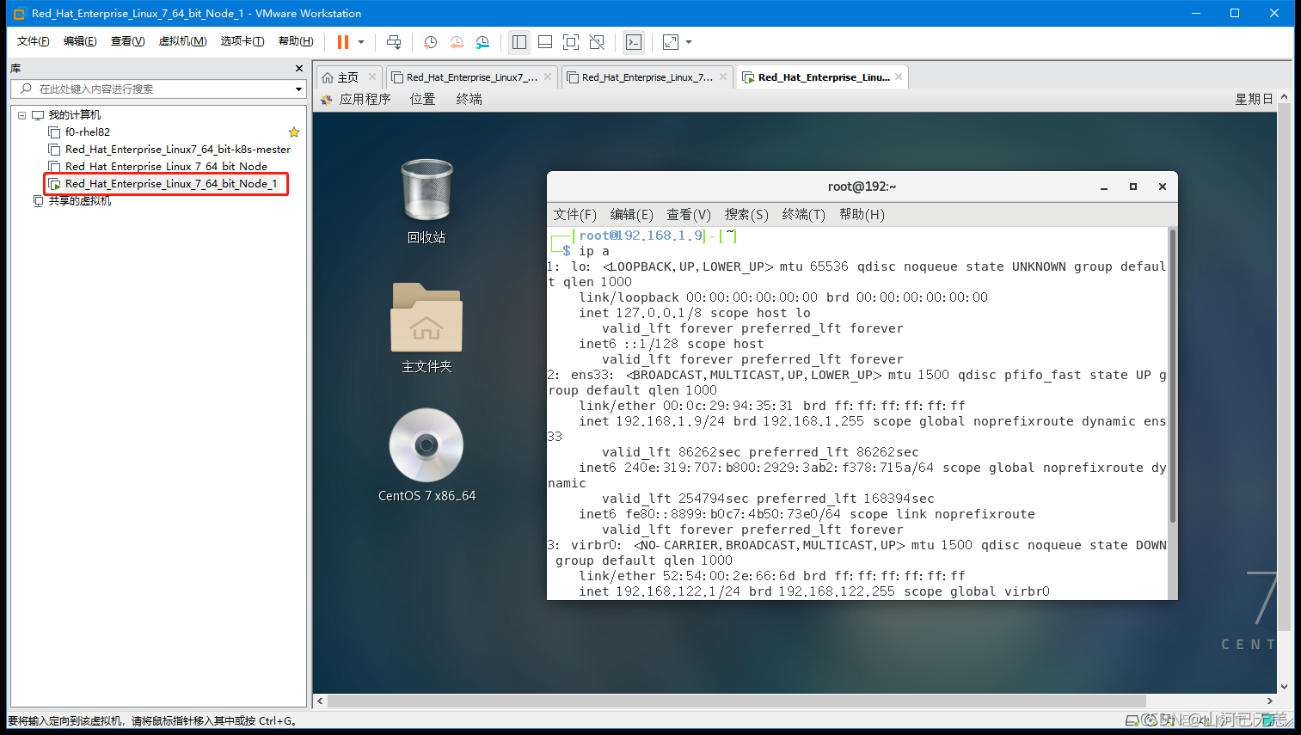Image resolution: width=1301 pixels, height=735 pixels.
Task: Close the root@192:~ terminal window
Action: (x=1163, y=187)
